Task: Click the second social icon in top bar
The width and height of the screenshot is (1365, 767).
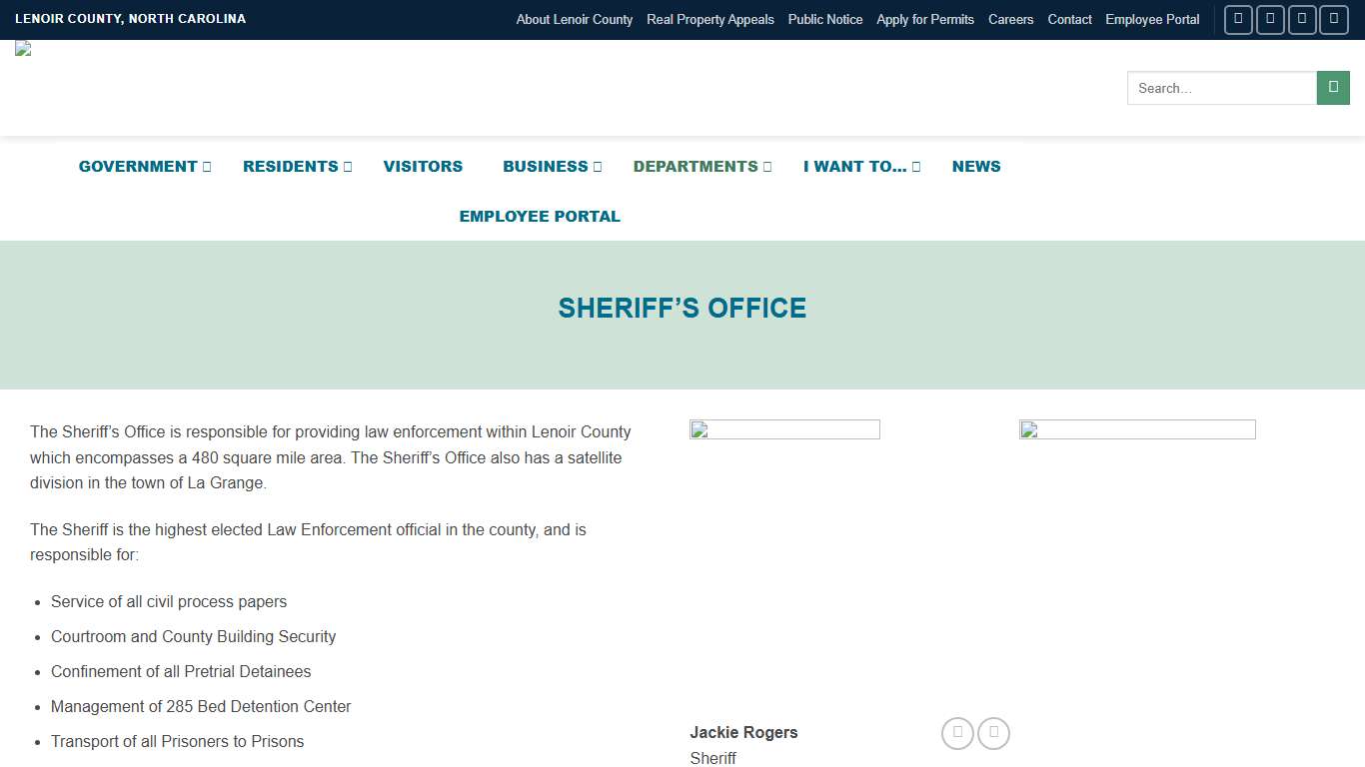Action: [1270, 20]
